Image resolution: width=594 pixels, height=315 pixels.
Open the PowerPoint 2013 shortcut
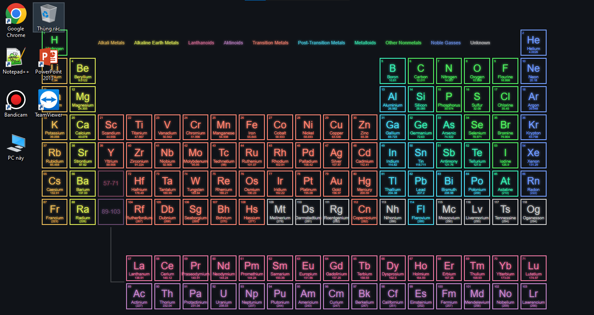click(49, 64)
